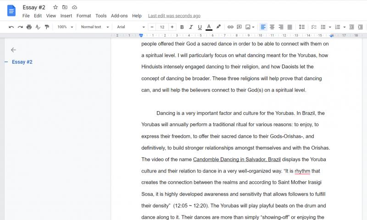The image size is (367, 220).
Task: Open the text color picker
Action: tap(209, 27)
